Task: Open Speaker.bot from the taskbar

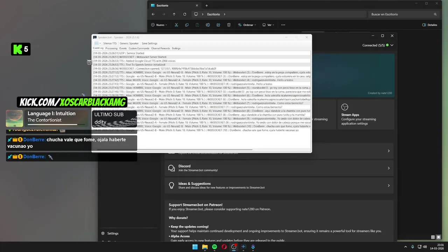Action: pyautogui.click(x=244, y=247)
